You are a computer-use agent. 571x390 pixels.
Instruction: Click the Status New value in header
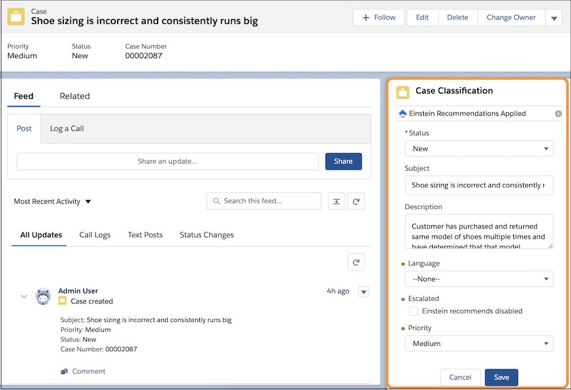coord(80,56)
